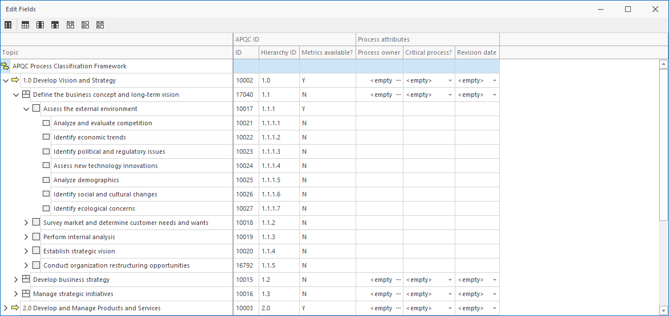Viewport: 669px width, 316px height.
Task: Open Critical process dropdown for row 1.1
Action: tap(450, 95)
